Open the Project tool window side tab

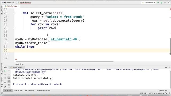2,10
